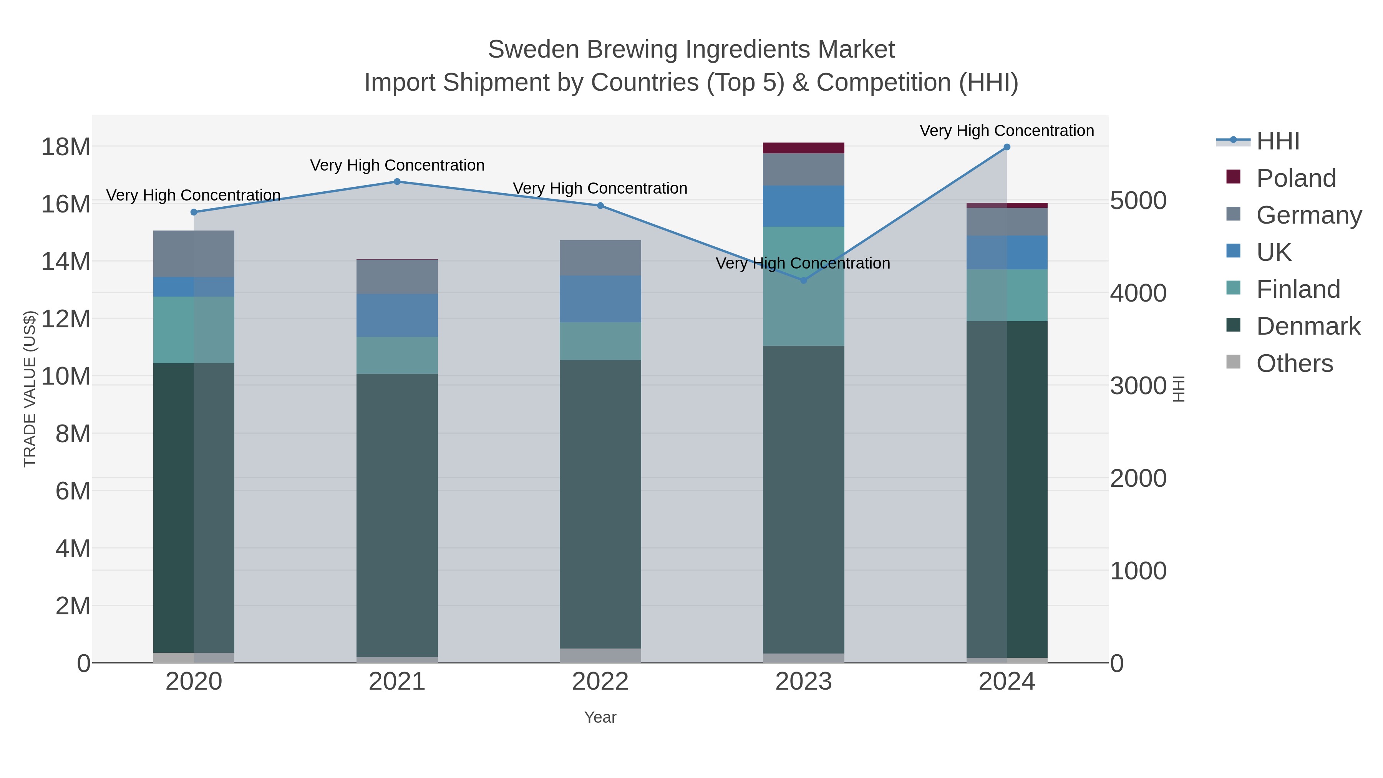Screen dimensions: 1383x778
Task: Select the Denmark bar segment in 2021
Action: click(x=397, y=516)
